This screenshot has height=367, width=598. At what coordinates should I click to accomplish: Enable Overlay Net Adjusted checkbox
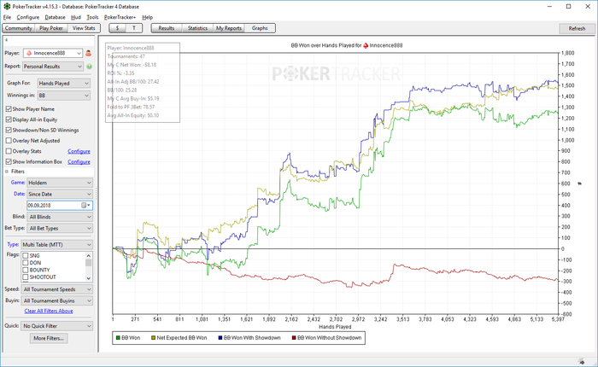tap(9, 141)
